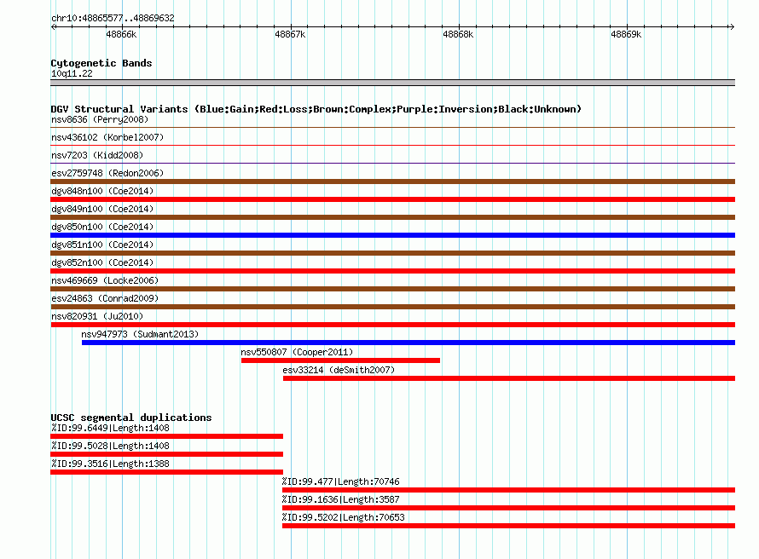The height and width of the screenshot is (559, 759).
Task: Select nsv820931 (Ju2010) label
Action: pyautogui.click(x=97, y=316)
